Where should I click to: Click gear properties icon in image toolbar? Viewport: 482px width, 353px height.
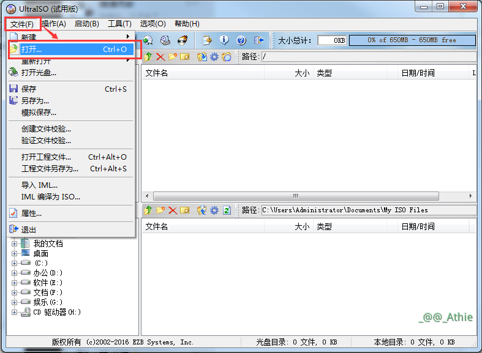point(214,57)
